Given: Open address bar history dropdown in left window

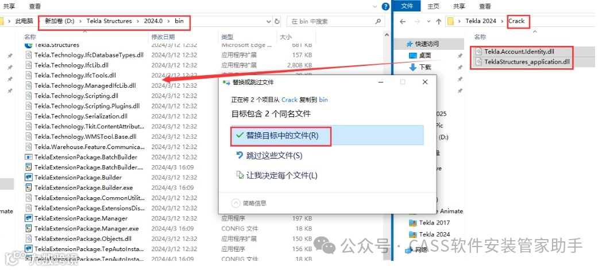Looking at the screenshot, I should pyautogui.click(x=268, y=21).
